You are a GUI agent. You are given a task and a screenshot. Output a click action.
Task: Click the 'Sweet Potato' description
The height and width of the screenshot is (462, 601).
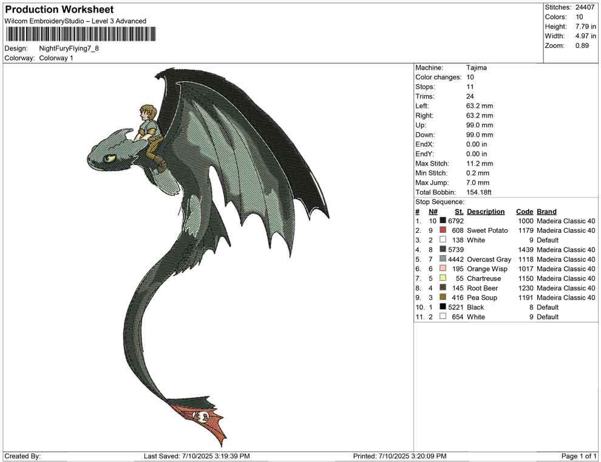pyautogui.click(x=487, y=230)
